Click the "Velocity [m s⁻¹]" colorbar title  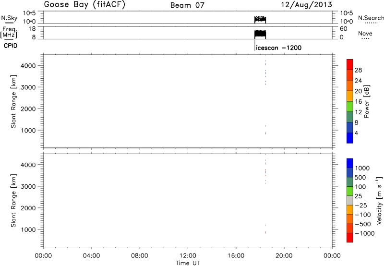[x=379, y=200]
